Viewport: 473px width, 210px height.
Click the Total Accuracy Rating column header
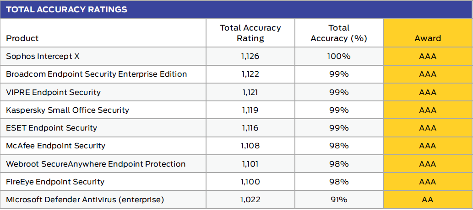tap(250, 33)
